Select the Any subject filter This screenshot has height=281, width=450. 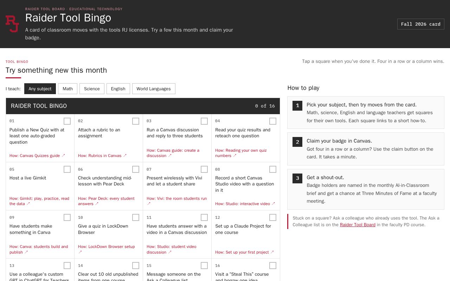pyautogui.click(x=40, y=89)
